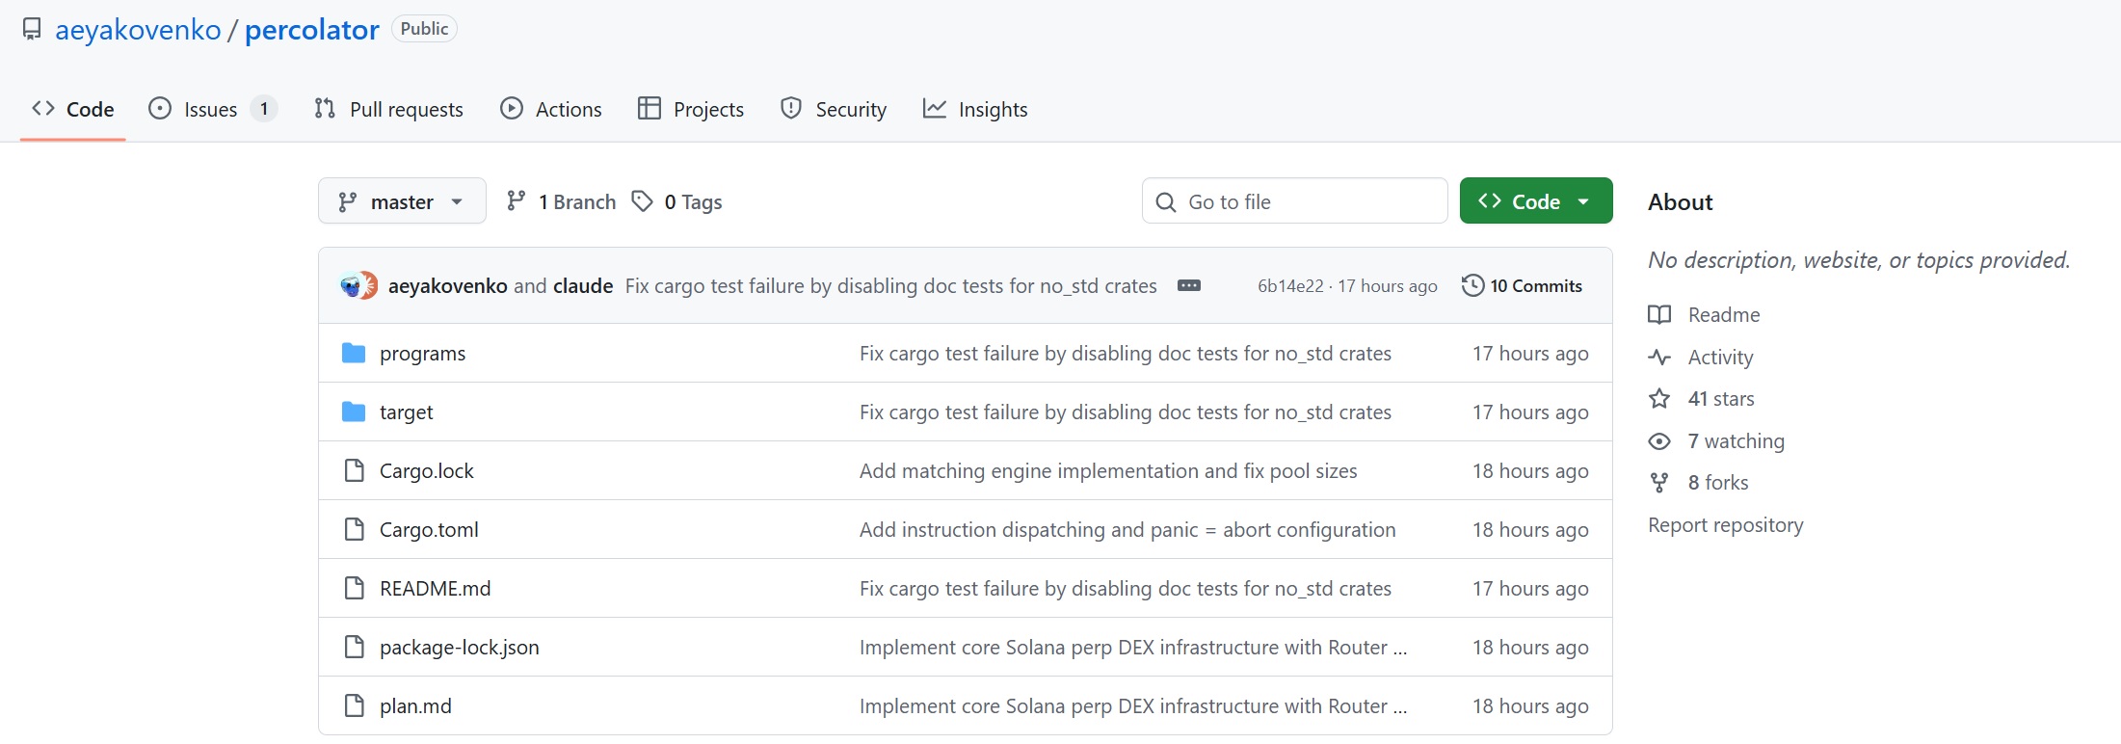Switch to the Issues tab

(211, 109)
